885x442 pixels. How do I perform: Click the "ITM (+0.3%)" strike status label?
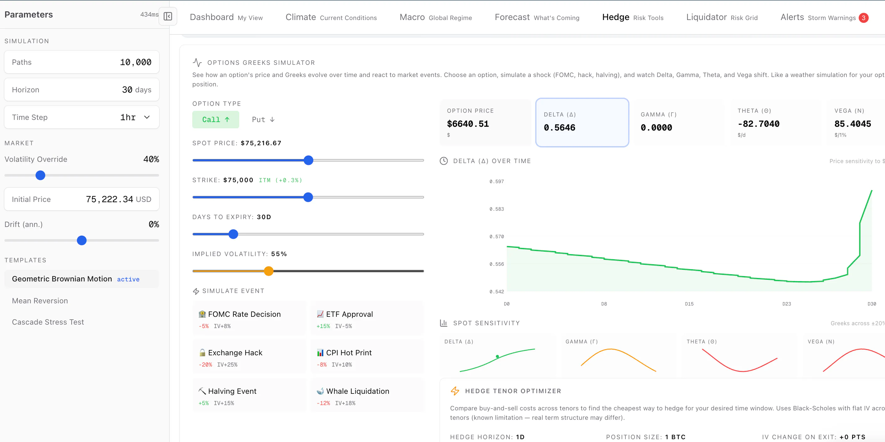click(280, 180)
